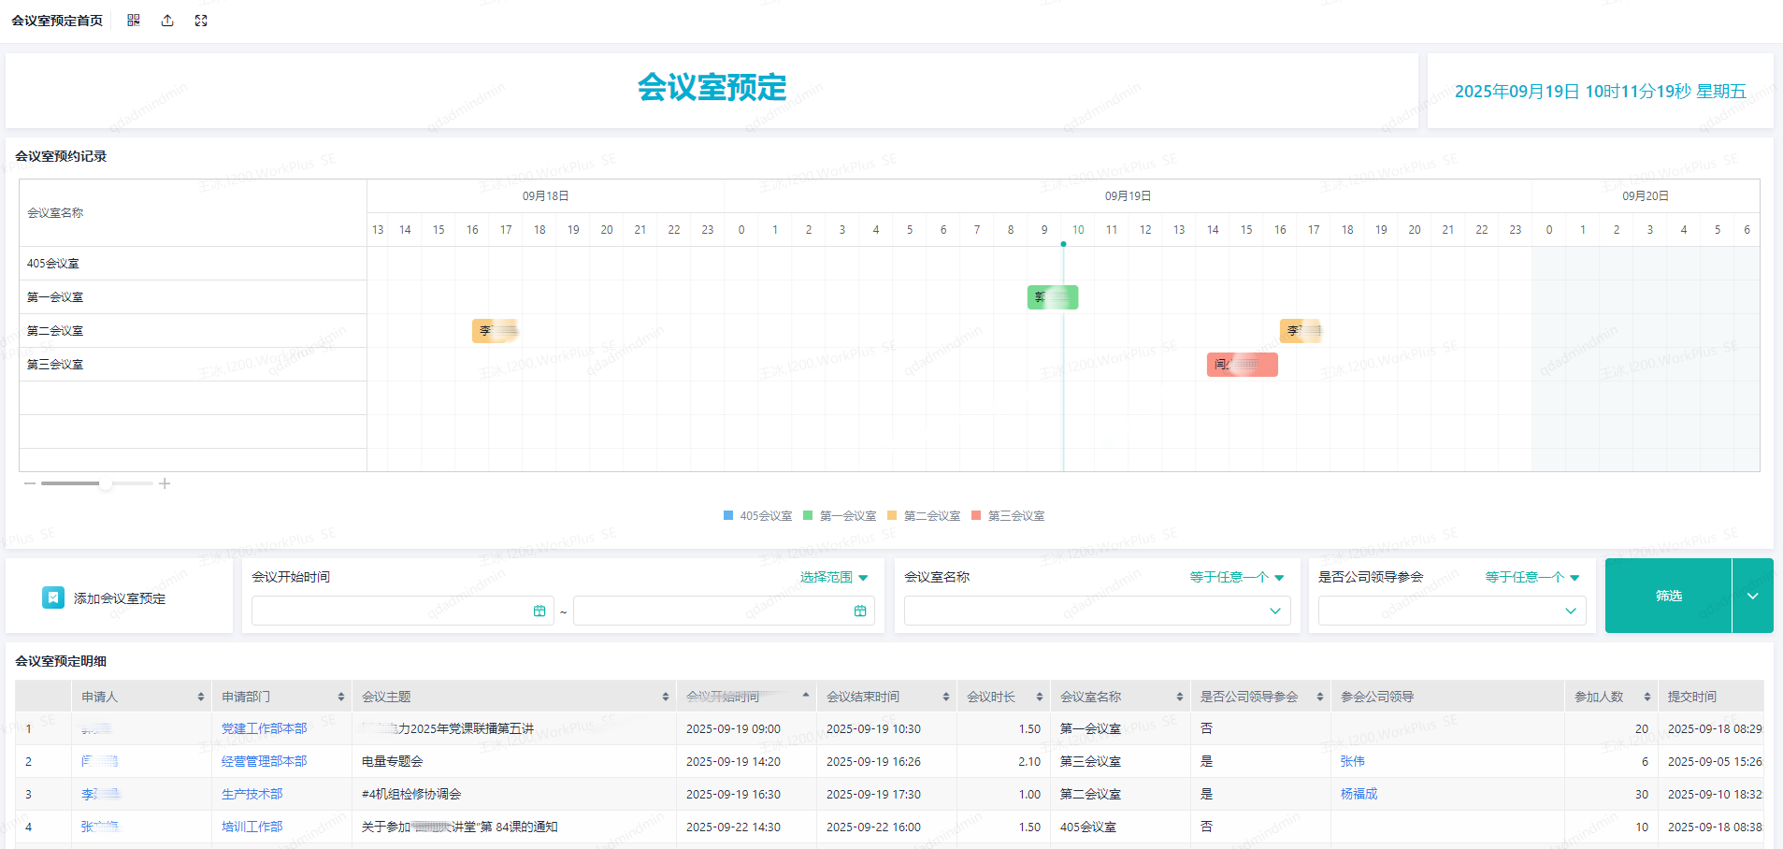Image resolution: width=1783 pixels, height=849 pixels.
Task: Click the 筛选 button
Action: coord(1668,596)
